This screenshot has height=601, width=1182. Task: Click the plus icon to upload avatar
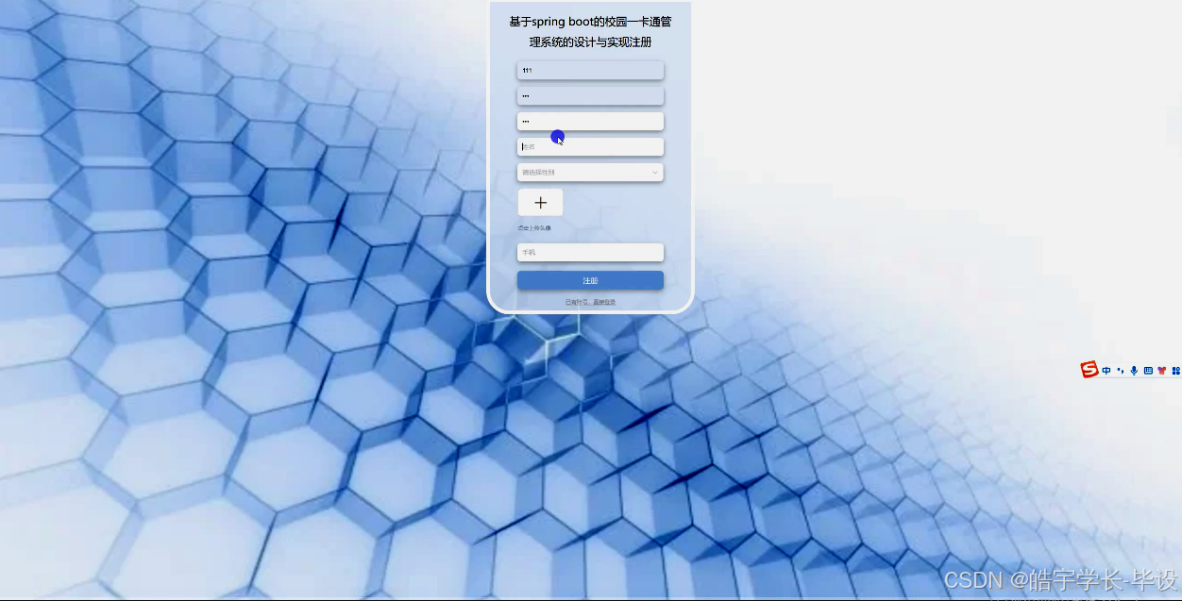coord(540,202)
